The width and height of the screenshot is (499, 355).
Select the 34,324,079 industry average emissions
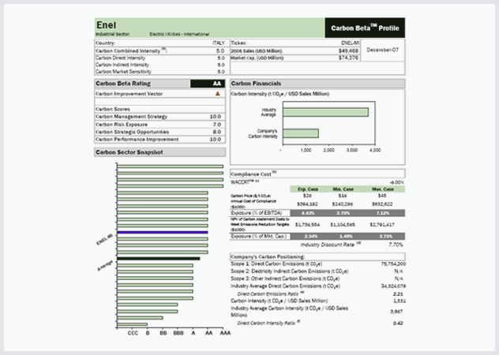(x=393, y=286)
